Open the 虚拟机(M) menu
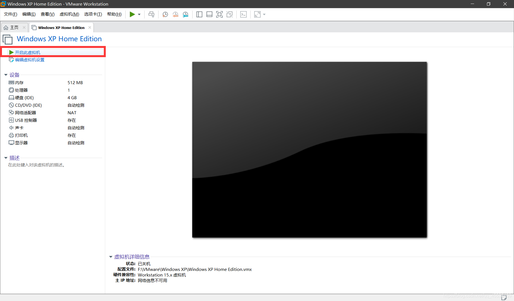This screenshot has width=514, height=301. [x=69, y=14]
